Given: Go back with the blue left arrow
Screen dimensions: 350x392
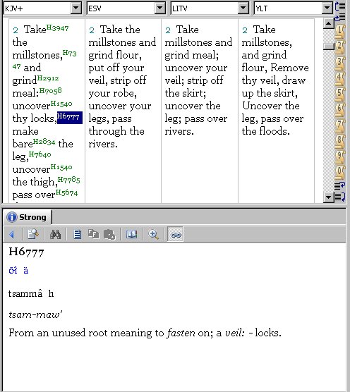Looking at the screenshot, I should tap(11, 234).
